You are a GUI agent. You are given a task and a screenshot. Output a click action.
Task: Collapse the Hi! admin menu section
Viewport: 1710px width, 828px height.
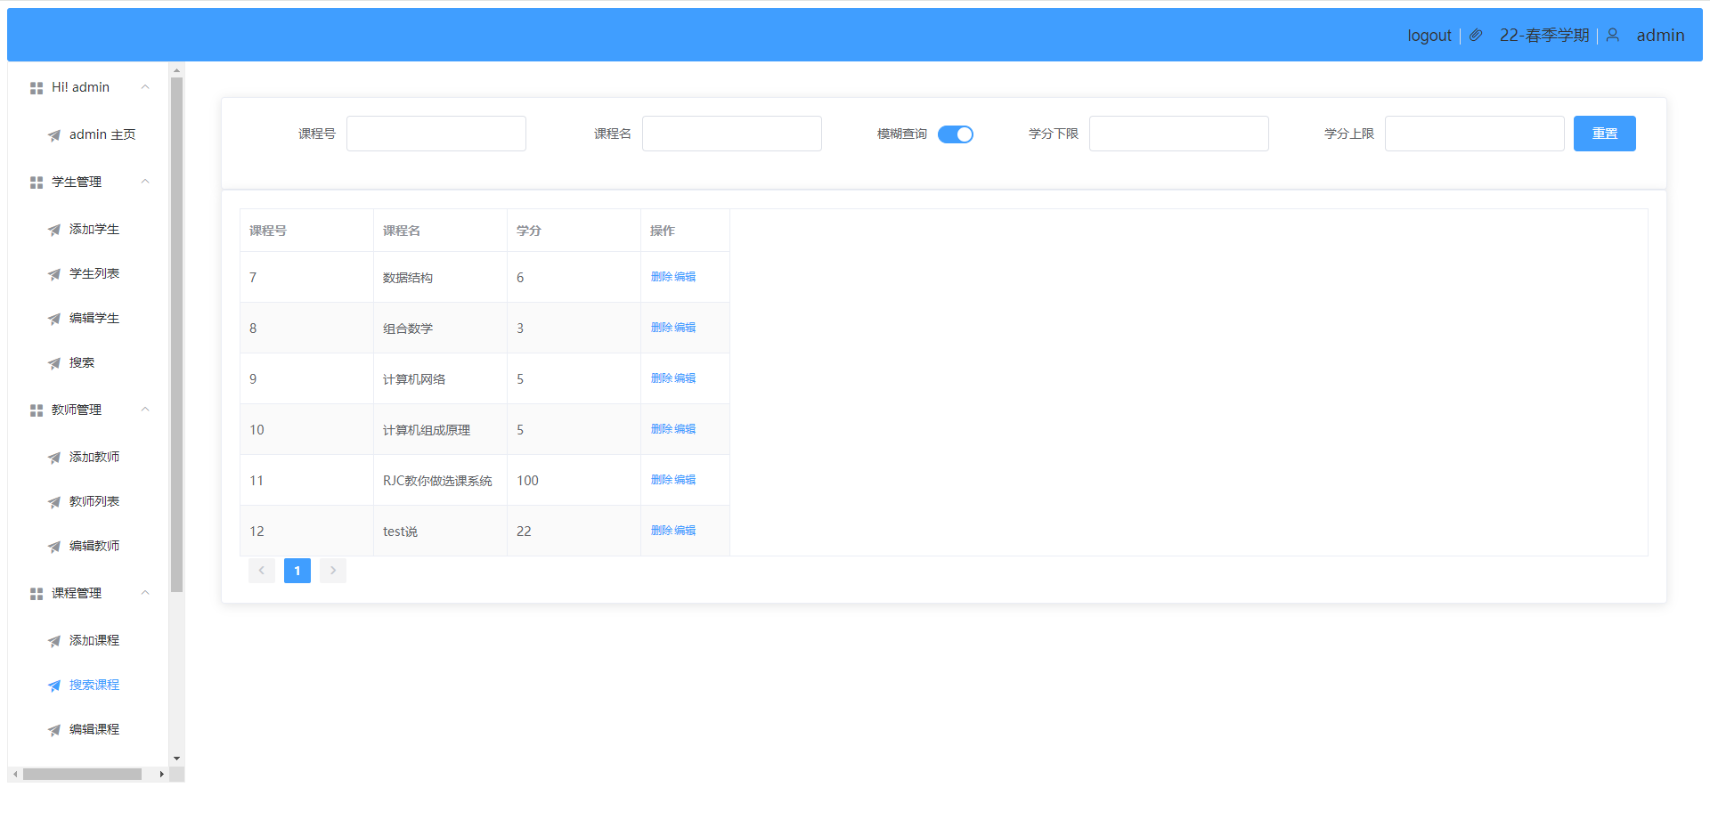(145, 87)
